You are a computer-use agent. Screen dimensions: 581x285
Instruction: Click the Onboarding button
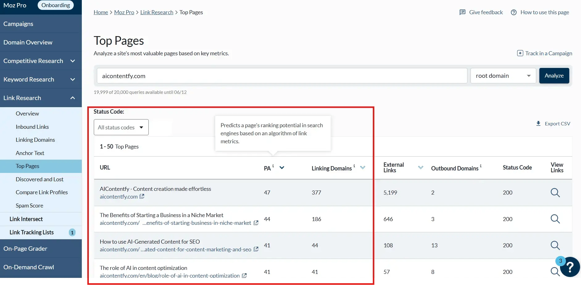pos(56,5)
